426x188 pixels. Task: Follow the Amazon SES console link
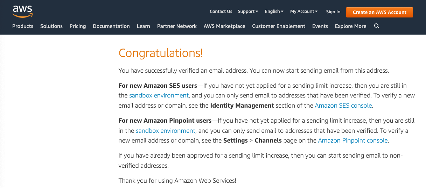click(343, 106)
